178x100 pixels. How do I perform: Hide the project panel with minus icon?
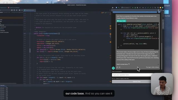(x=22, y=10)
